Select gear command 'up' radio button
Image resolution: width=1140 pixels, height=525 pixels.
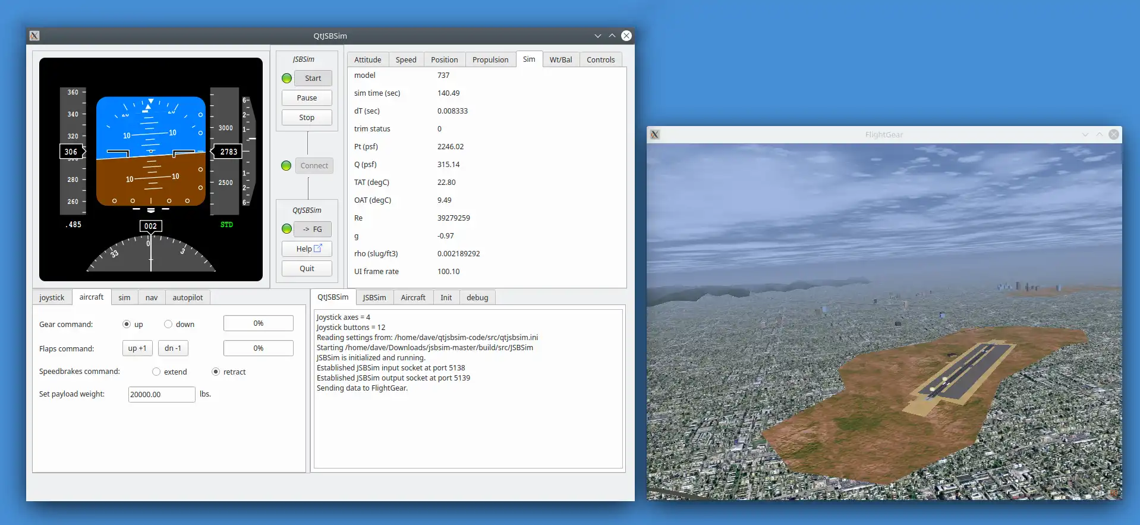click(127, 324)
